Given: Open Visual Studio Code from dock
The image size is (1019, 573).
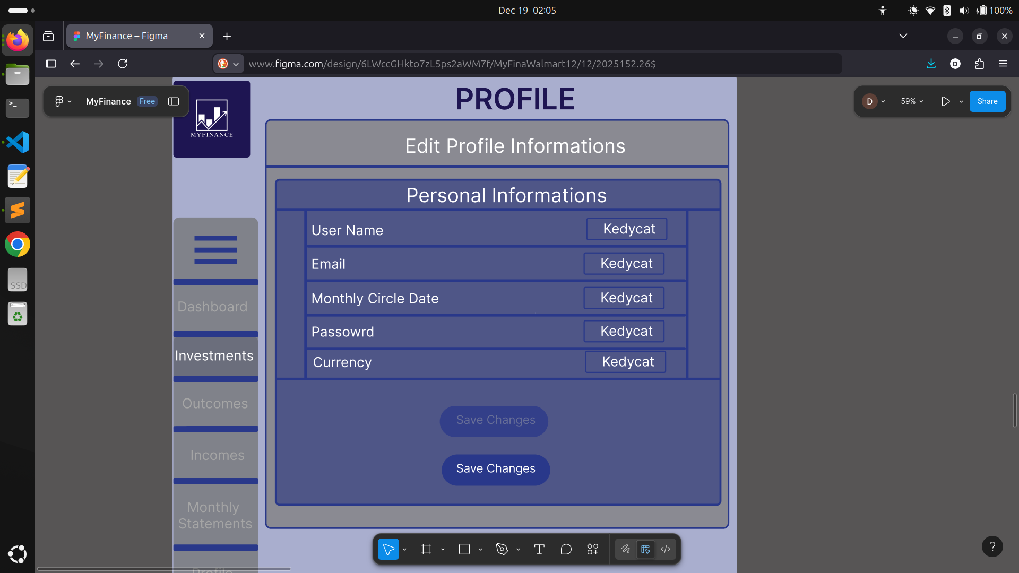Looking at the screenshot, I should 18,142.
